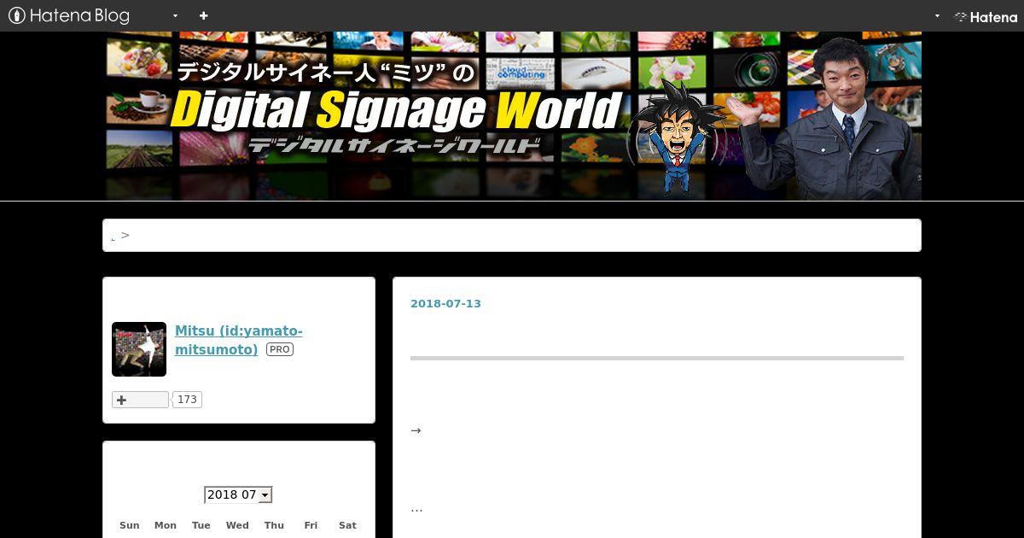Open the Hatena logo at top right

986,16
